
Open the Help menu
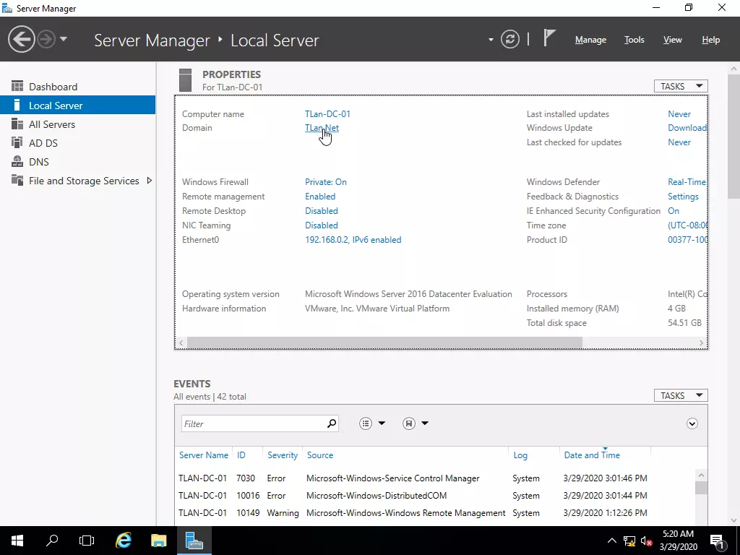pyautogui.click(x=711, y=40)
